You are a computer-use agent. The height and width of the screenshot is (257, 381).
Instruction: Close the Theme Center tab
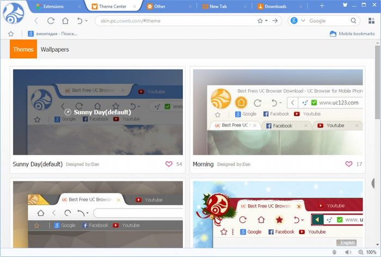coord(134,7)
